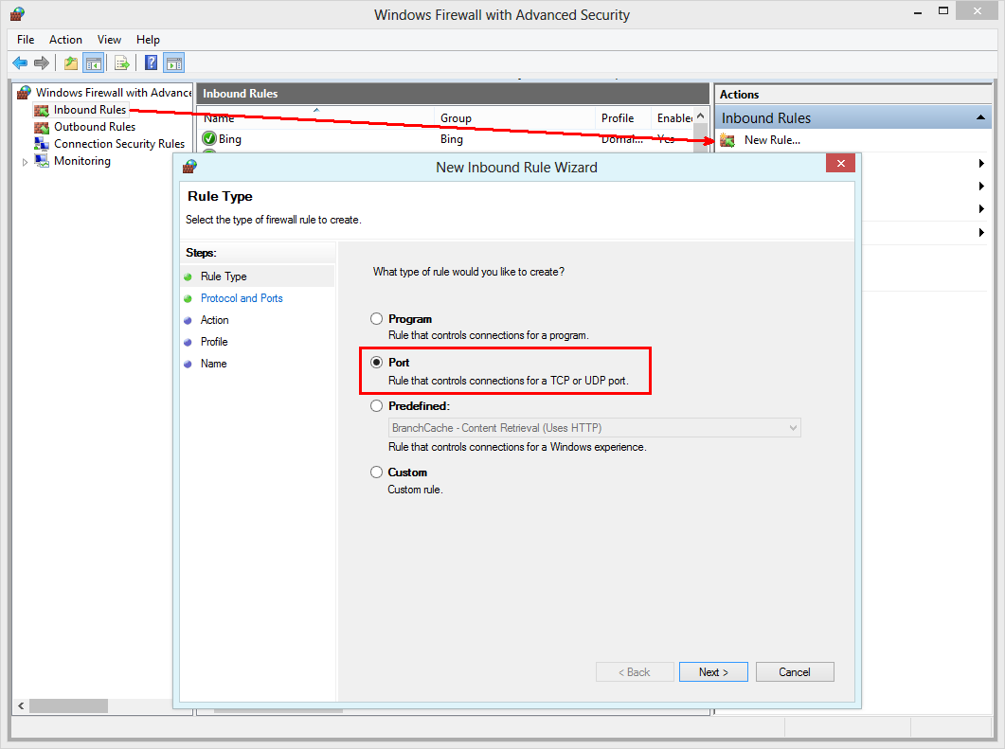Open the View menu
This screenshot has height=749, width=1005.
[x=109, y=40]
